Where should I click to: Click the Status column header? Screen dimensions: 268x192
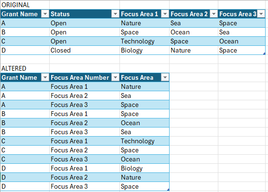pos(81,14)
